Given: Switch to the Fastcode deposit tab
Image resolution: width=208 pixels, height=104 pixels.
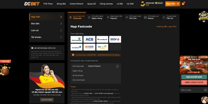Looking at the screenshot, I should [x=77, y=17].
